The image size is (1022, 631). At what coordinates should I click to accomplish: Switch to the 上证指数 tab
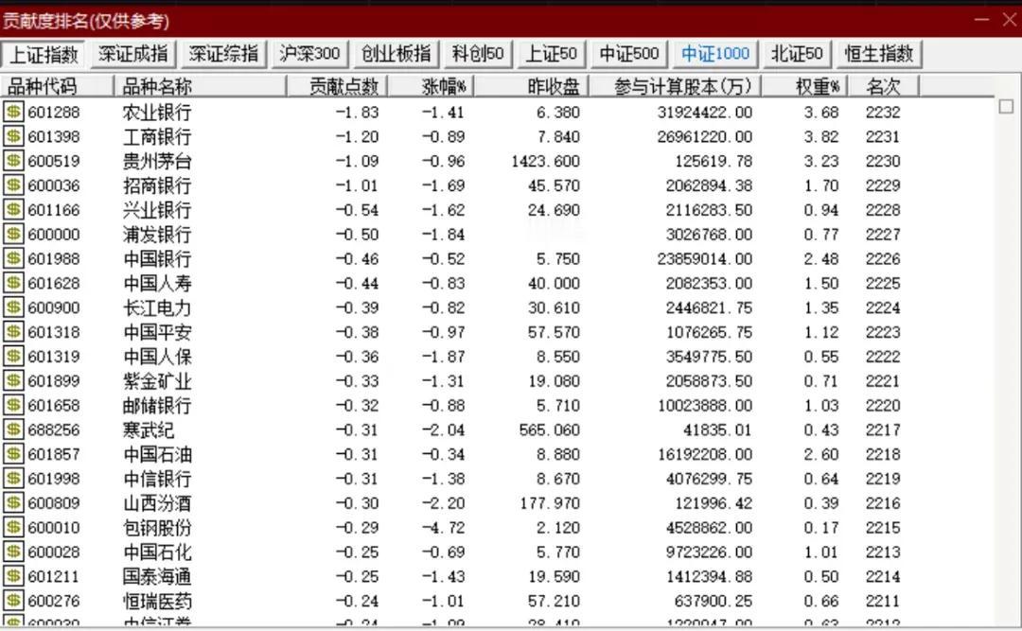pos(43,54)
